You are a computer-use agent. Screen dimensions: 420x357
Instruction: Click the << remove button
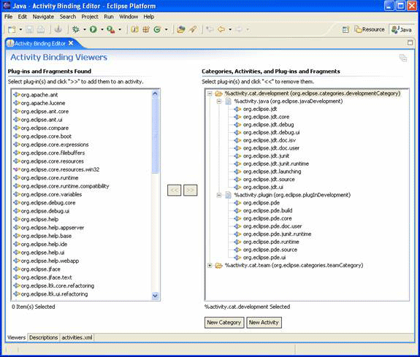(174, 190)
